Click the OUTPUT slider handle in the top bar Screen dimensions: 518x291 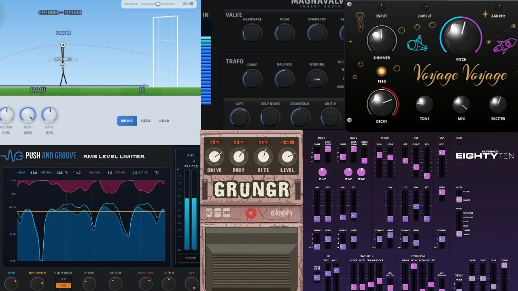[158, 4]
